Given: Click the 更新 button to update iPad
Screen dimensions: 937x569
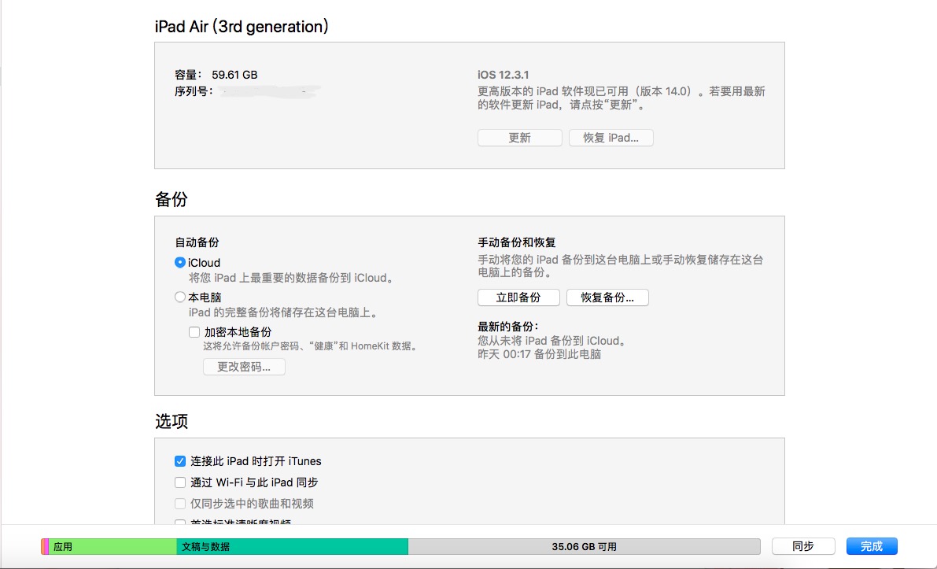Looking at the screenshot, I should click(519, 138).
